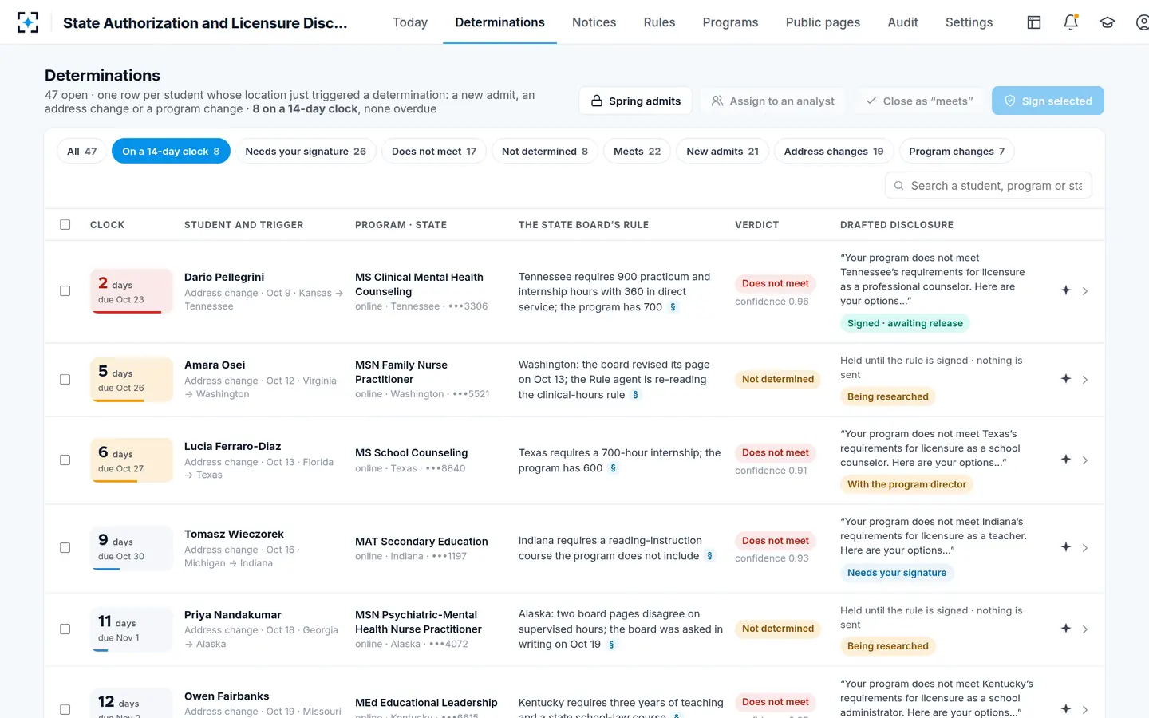Image resolution: width=1149 pixels, height=718 pixels.
Task: Focus the student, program or state search field
Action: [x=989, y=186]
